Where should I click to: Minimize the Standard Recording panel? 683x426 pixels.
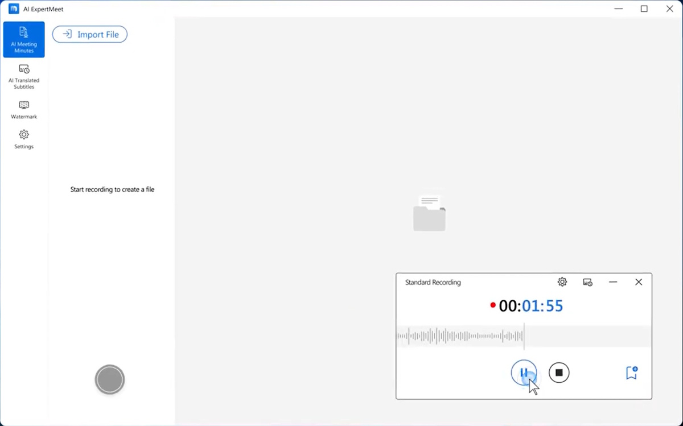coord(613,282)
